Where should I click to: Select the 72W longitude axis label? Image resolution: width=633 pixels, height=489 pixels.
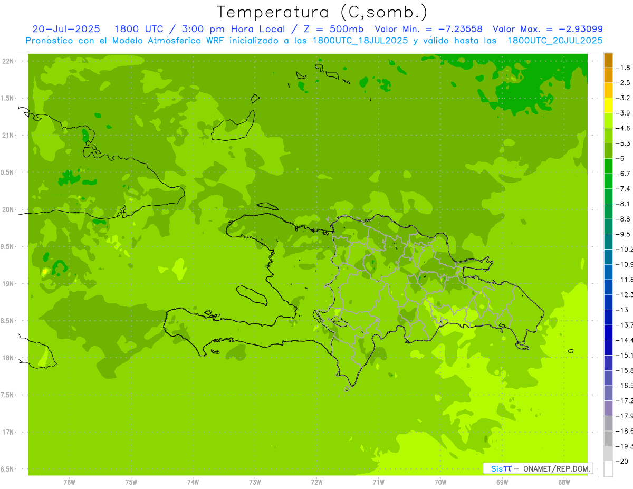(x=316, y=482)
